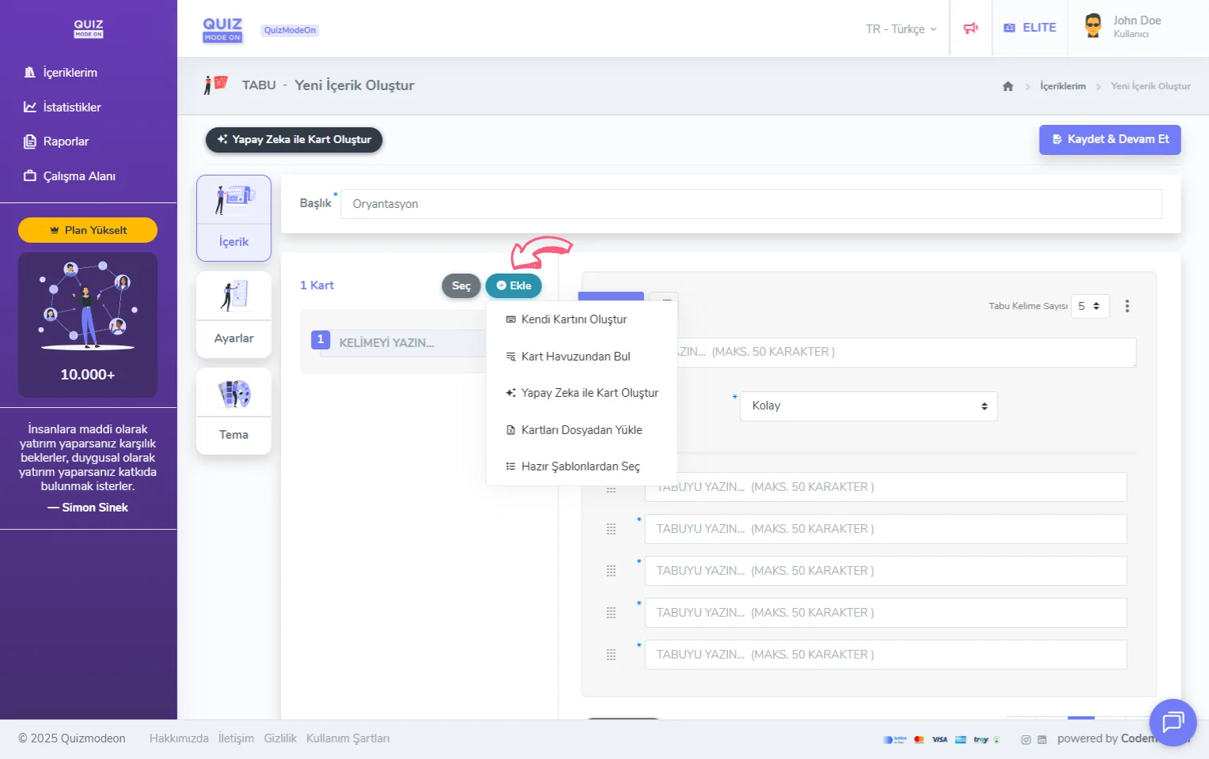
Task: Open the Tabu Kelime Sayısı selector
Action: (x=1089, y=306)
